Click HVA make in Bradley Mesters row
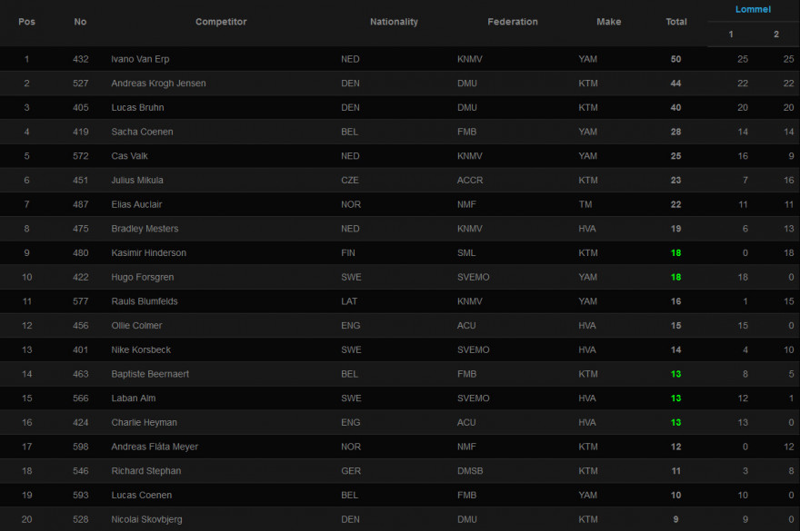Screen dimensions: 800x531 pyautogui.click(x=587, y=229)
